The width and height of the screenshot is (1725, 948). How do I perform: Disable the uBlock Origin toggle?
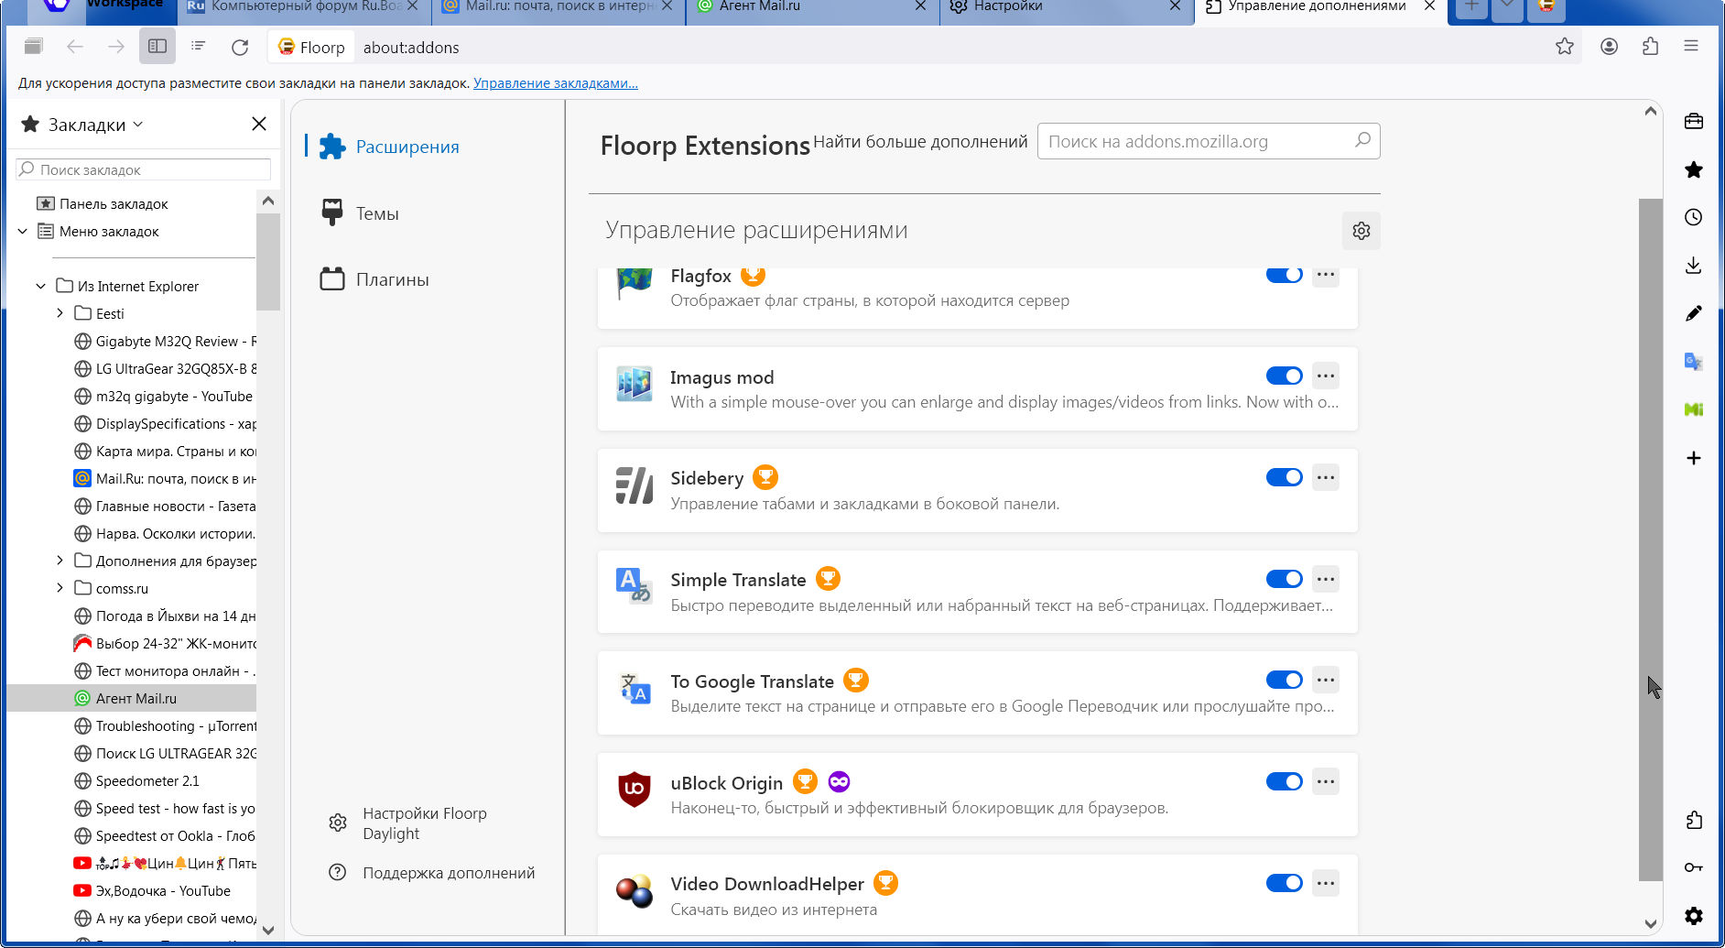[1285, 781]
